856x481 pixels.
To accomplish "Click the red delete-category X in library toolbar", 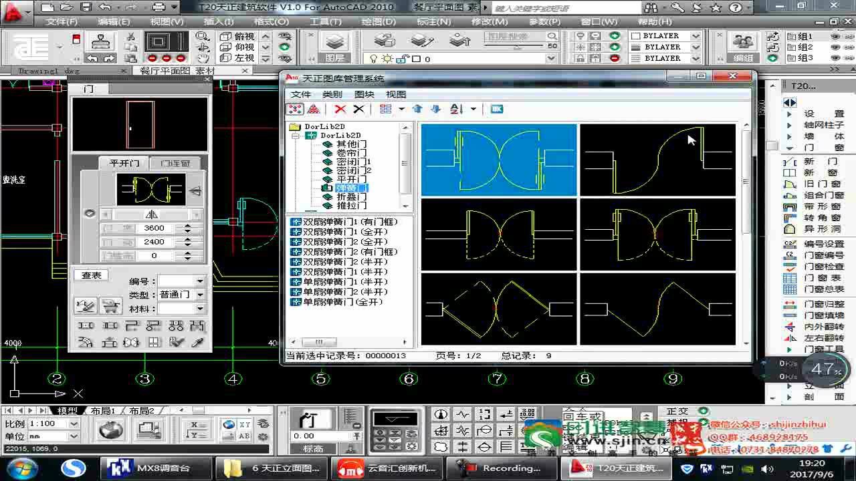I will point(340,109).
